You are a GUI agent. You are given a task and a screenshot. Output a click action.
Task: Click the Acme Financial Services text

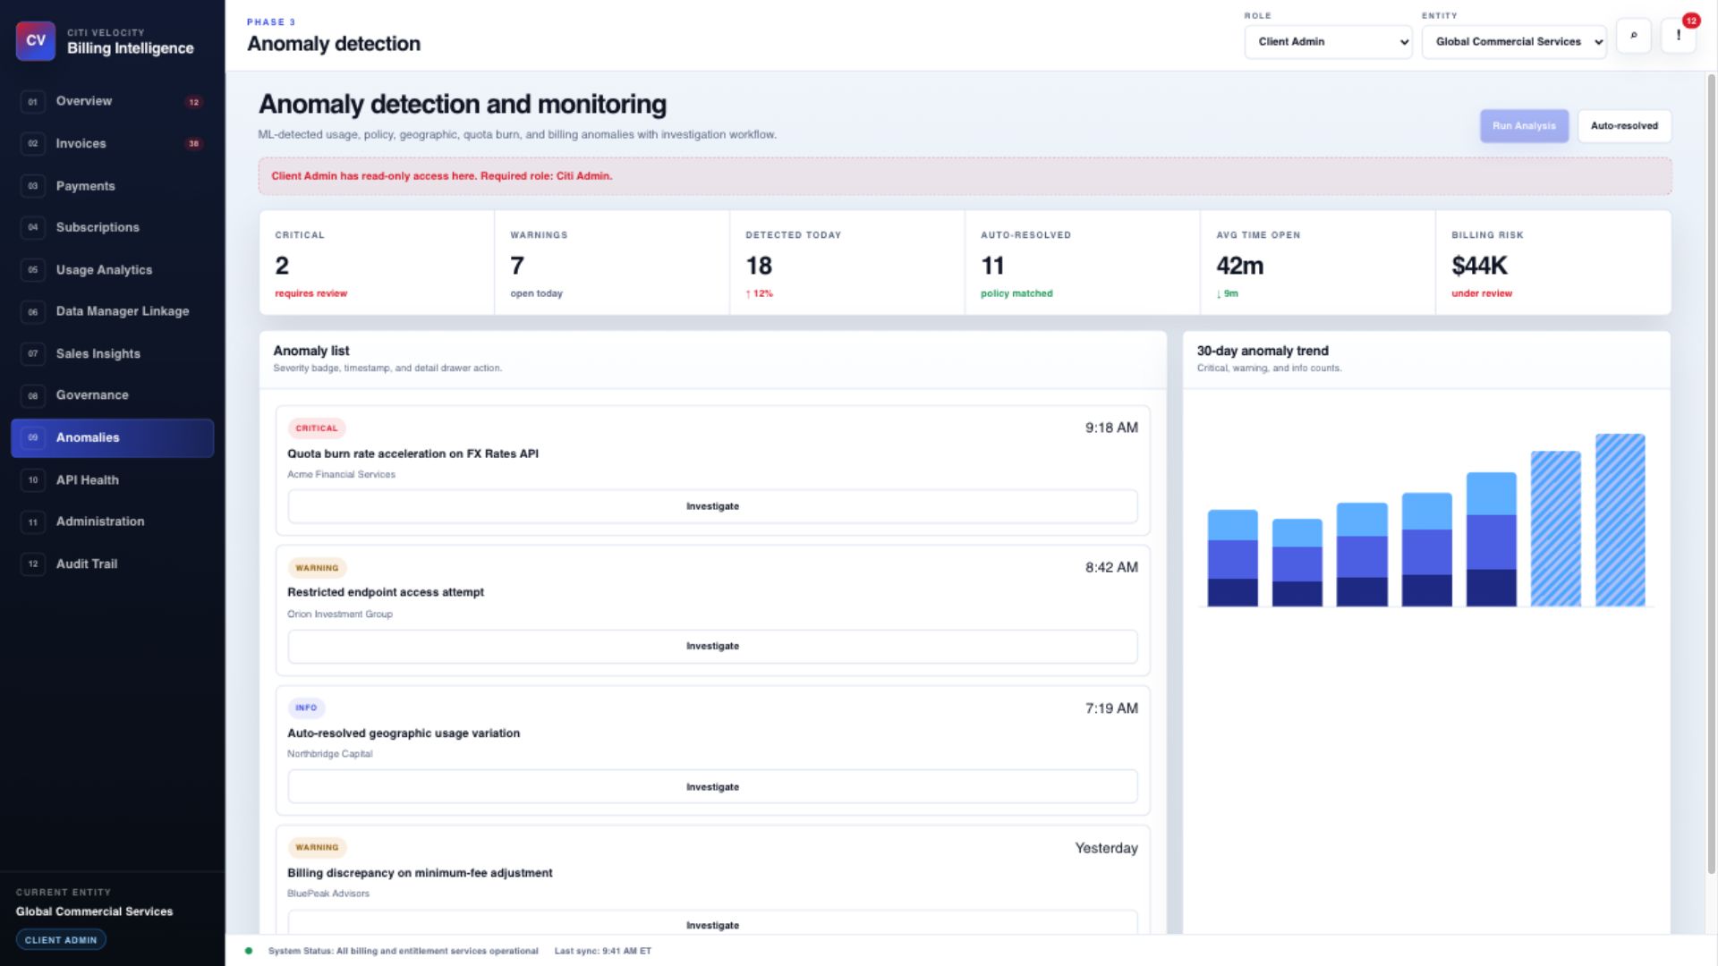click(341, 475)
